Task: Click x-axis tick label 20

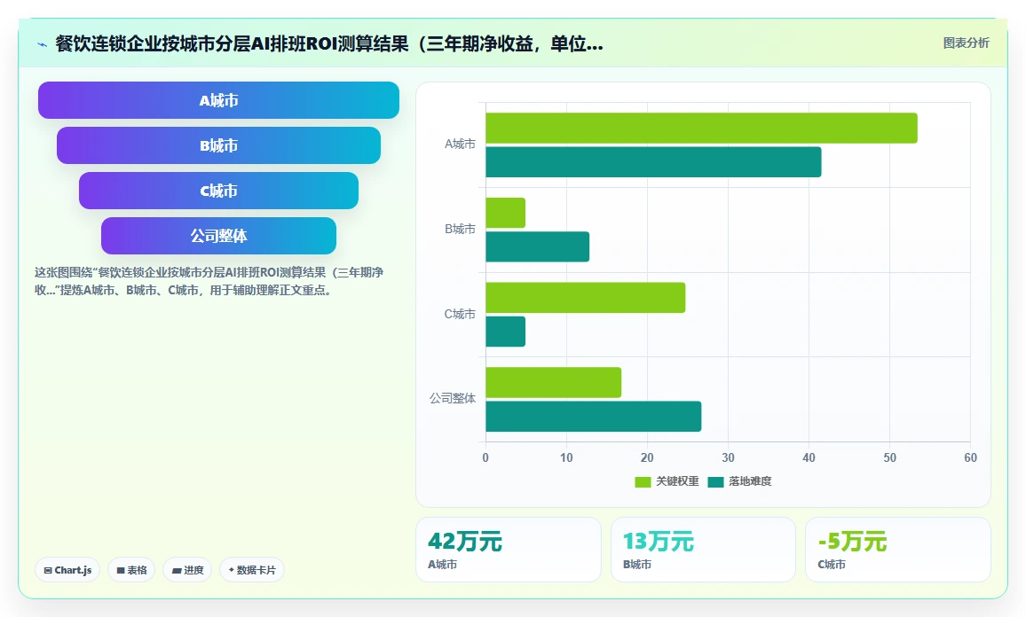Action: [647, 457]
